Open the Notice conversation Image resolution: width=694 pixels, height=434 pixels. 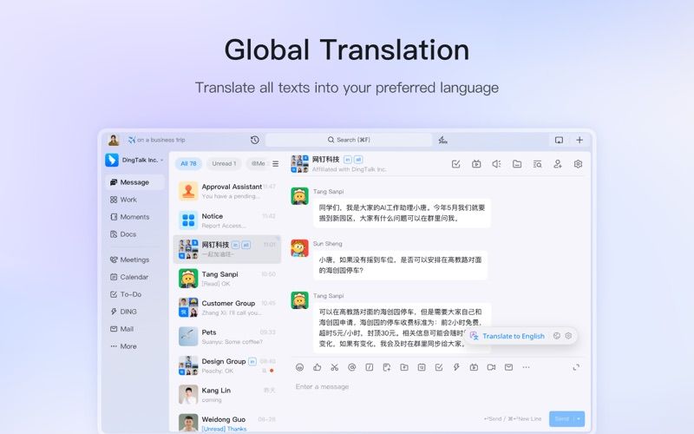[x=227, y=220]
